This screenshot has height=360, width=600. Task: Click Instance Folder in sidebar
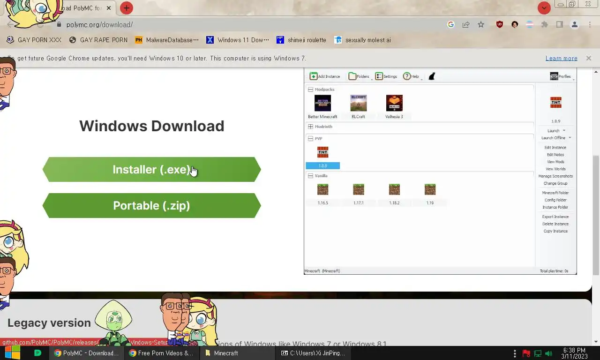coord(555,207)
